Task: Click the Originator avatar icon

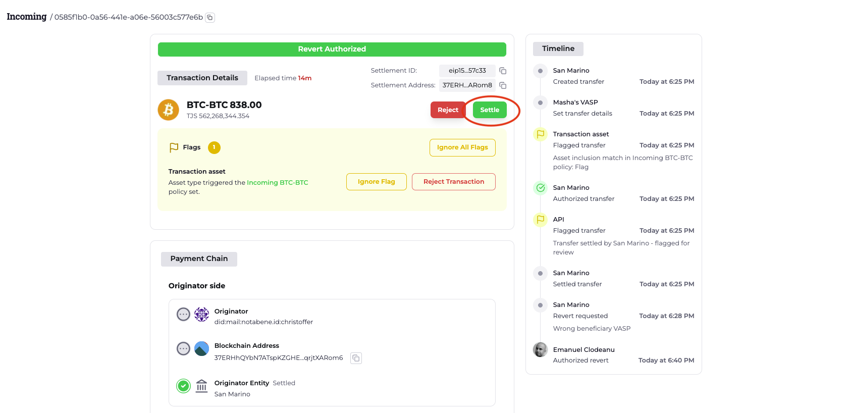Action: 201,314
